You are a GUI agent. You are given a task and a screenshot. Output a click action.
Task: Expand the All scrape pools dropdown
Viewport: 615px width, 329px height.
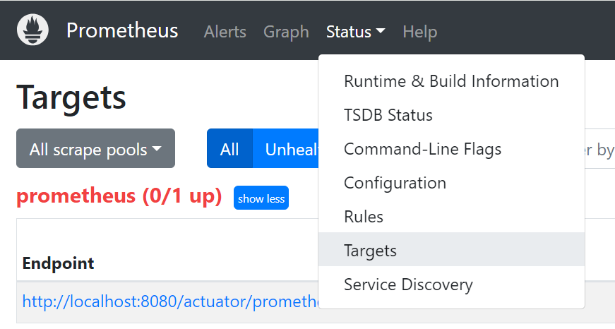(x=96, y=148)
